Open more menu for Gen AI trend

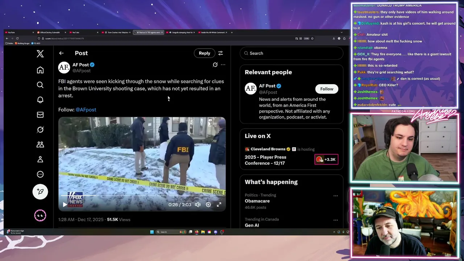(x=336, y=220)
